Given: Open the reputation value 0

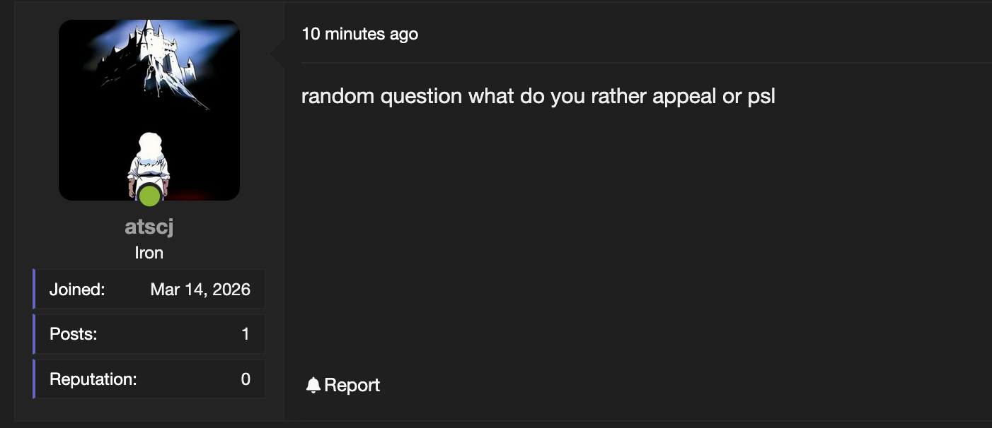Looking at the screenshot, I should [246, 379].
